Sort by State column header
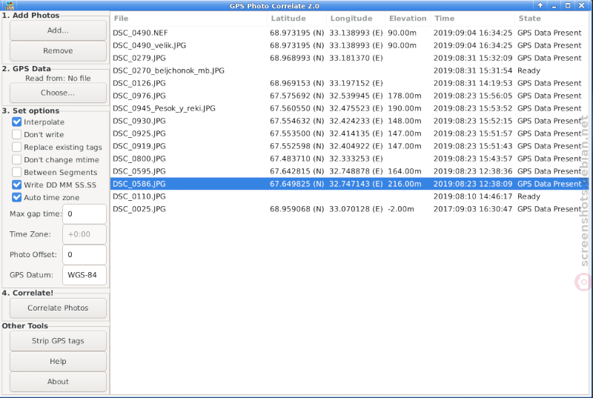Screen dimensions: 593x398 [x=551, y=18]
